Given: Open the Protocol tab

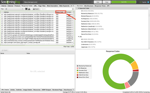Looking at the screenshot, I should (x=17, y=6).
